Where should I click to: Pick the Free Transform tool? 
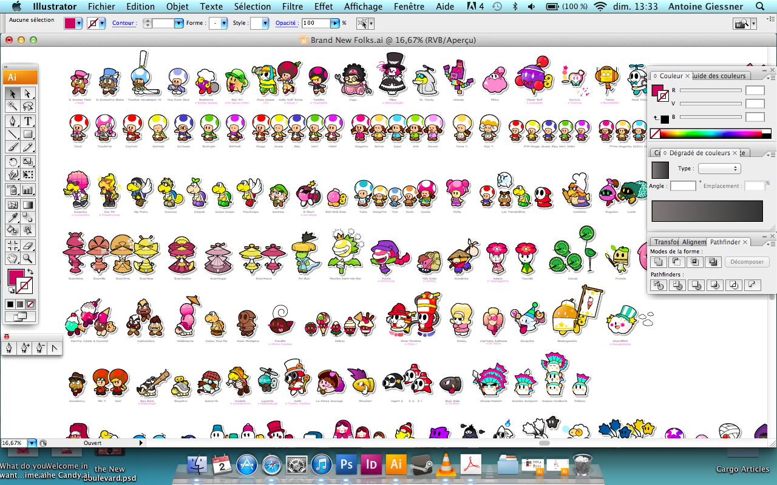tap(28, 175)
